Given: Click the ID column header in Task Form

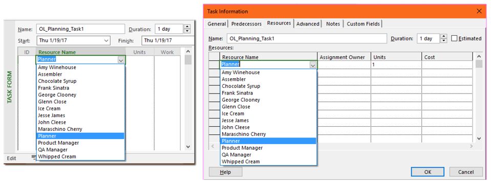Looking at the screenshot, I should (27, 52).
